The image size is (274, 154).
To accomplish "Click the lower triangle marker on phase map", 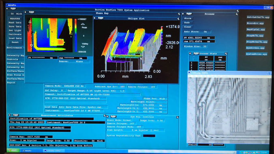I will 32,46.
